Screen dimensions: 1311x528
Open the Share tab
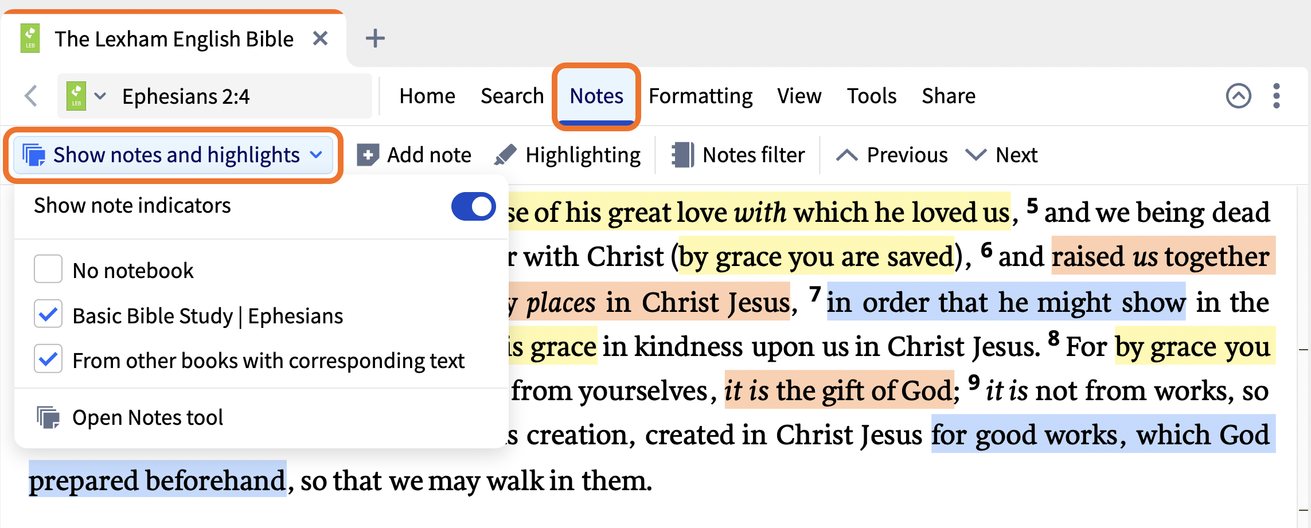[x=949, y=96]
